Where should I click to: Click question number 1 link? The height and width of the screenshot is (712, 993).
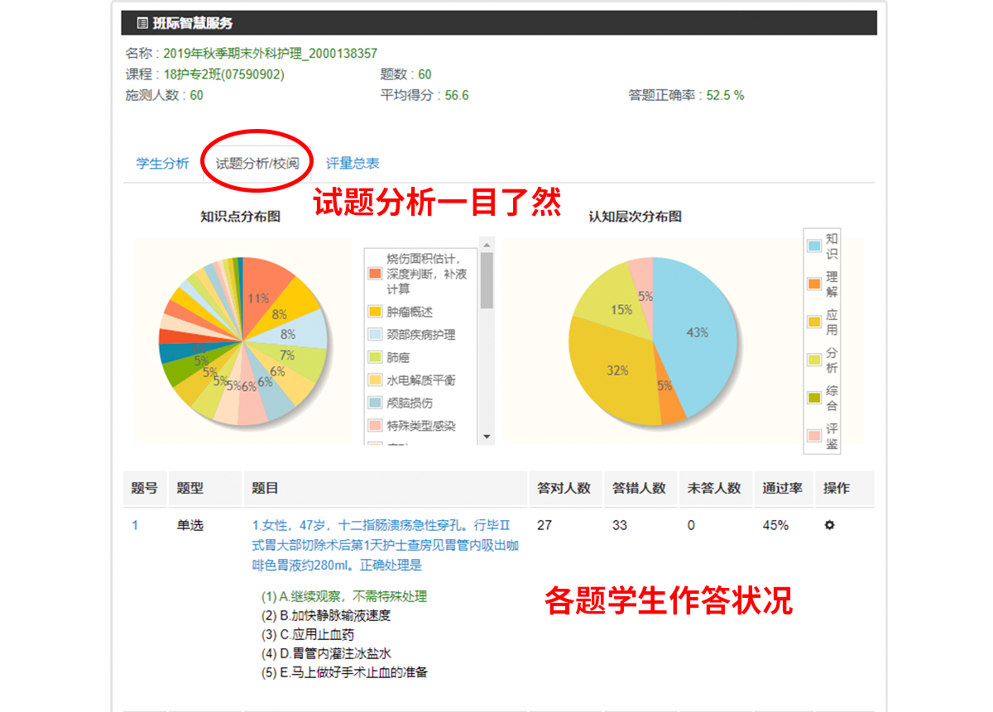point(136,525)
